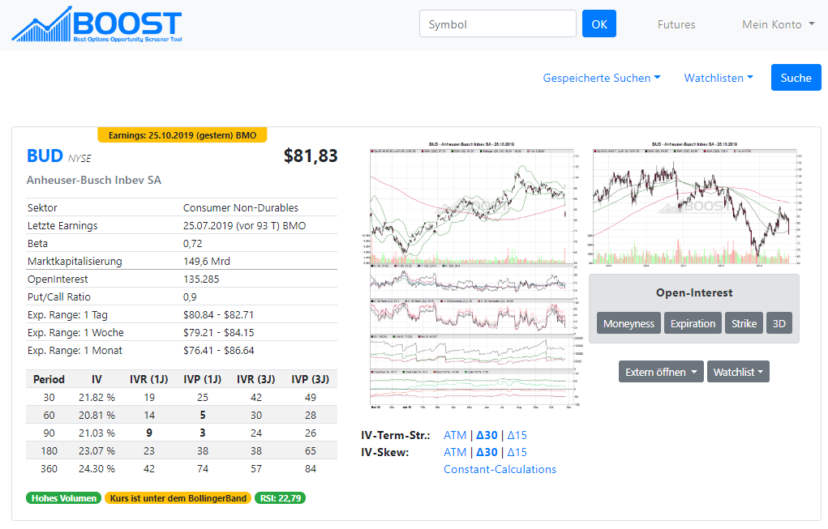Expand the Mein Konto dropdown

tap(778, 24)
